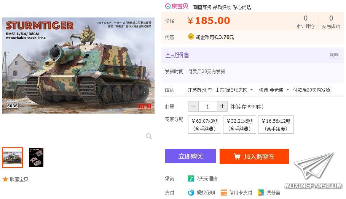Click the Taojinbi gold coin icon
The width and height of the screenshot is (346, 199).
(x=191, y=36)
